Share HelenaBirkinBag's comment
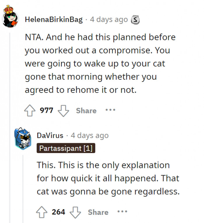204x223 pixels. coord(86,110)
